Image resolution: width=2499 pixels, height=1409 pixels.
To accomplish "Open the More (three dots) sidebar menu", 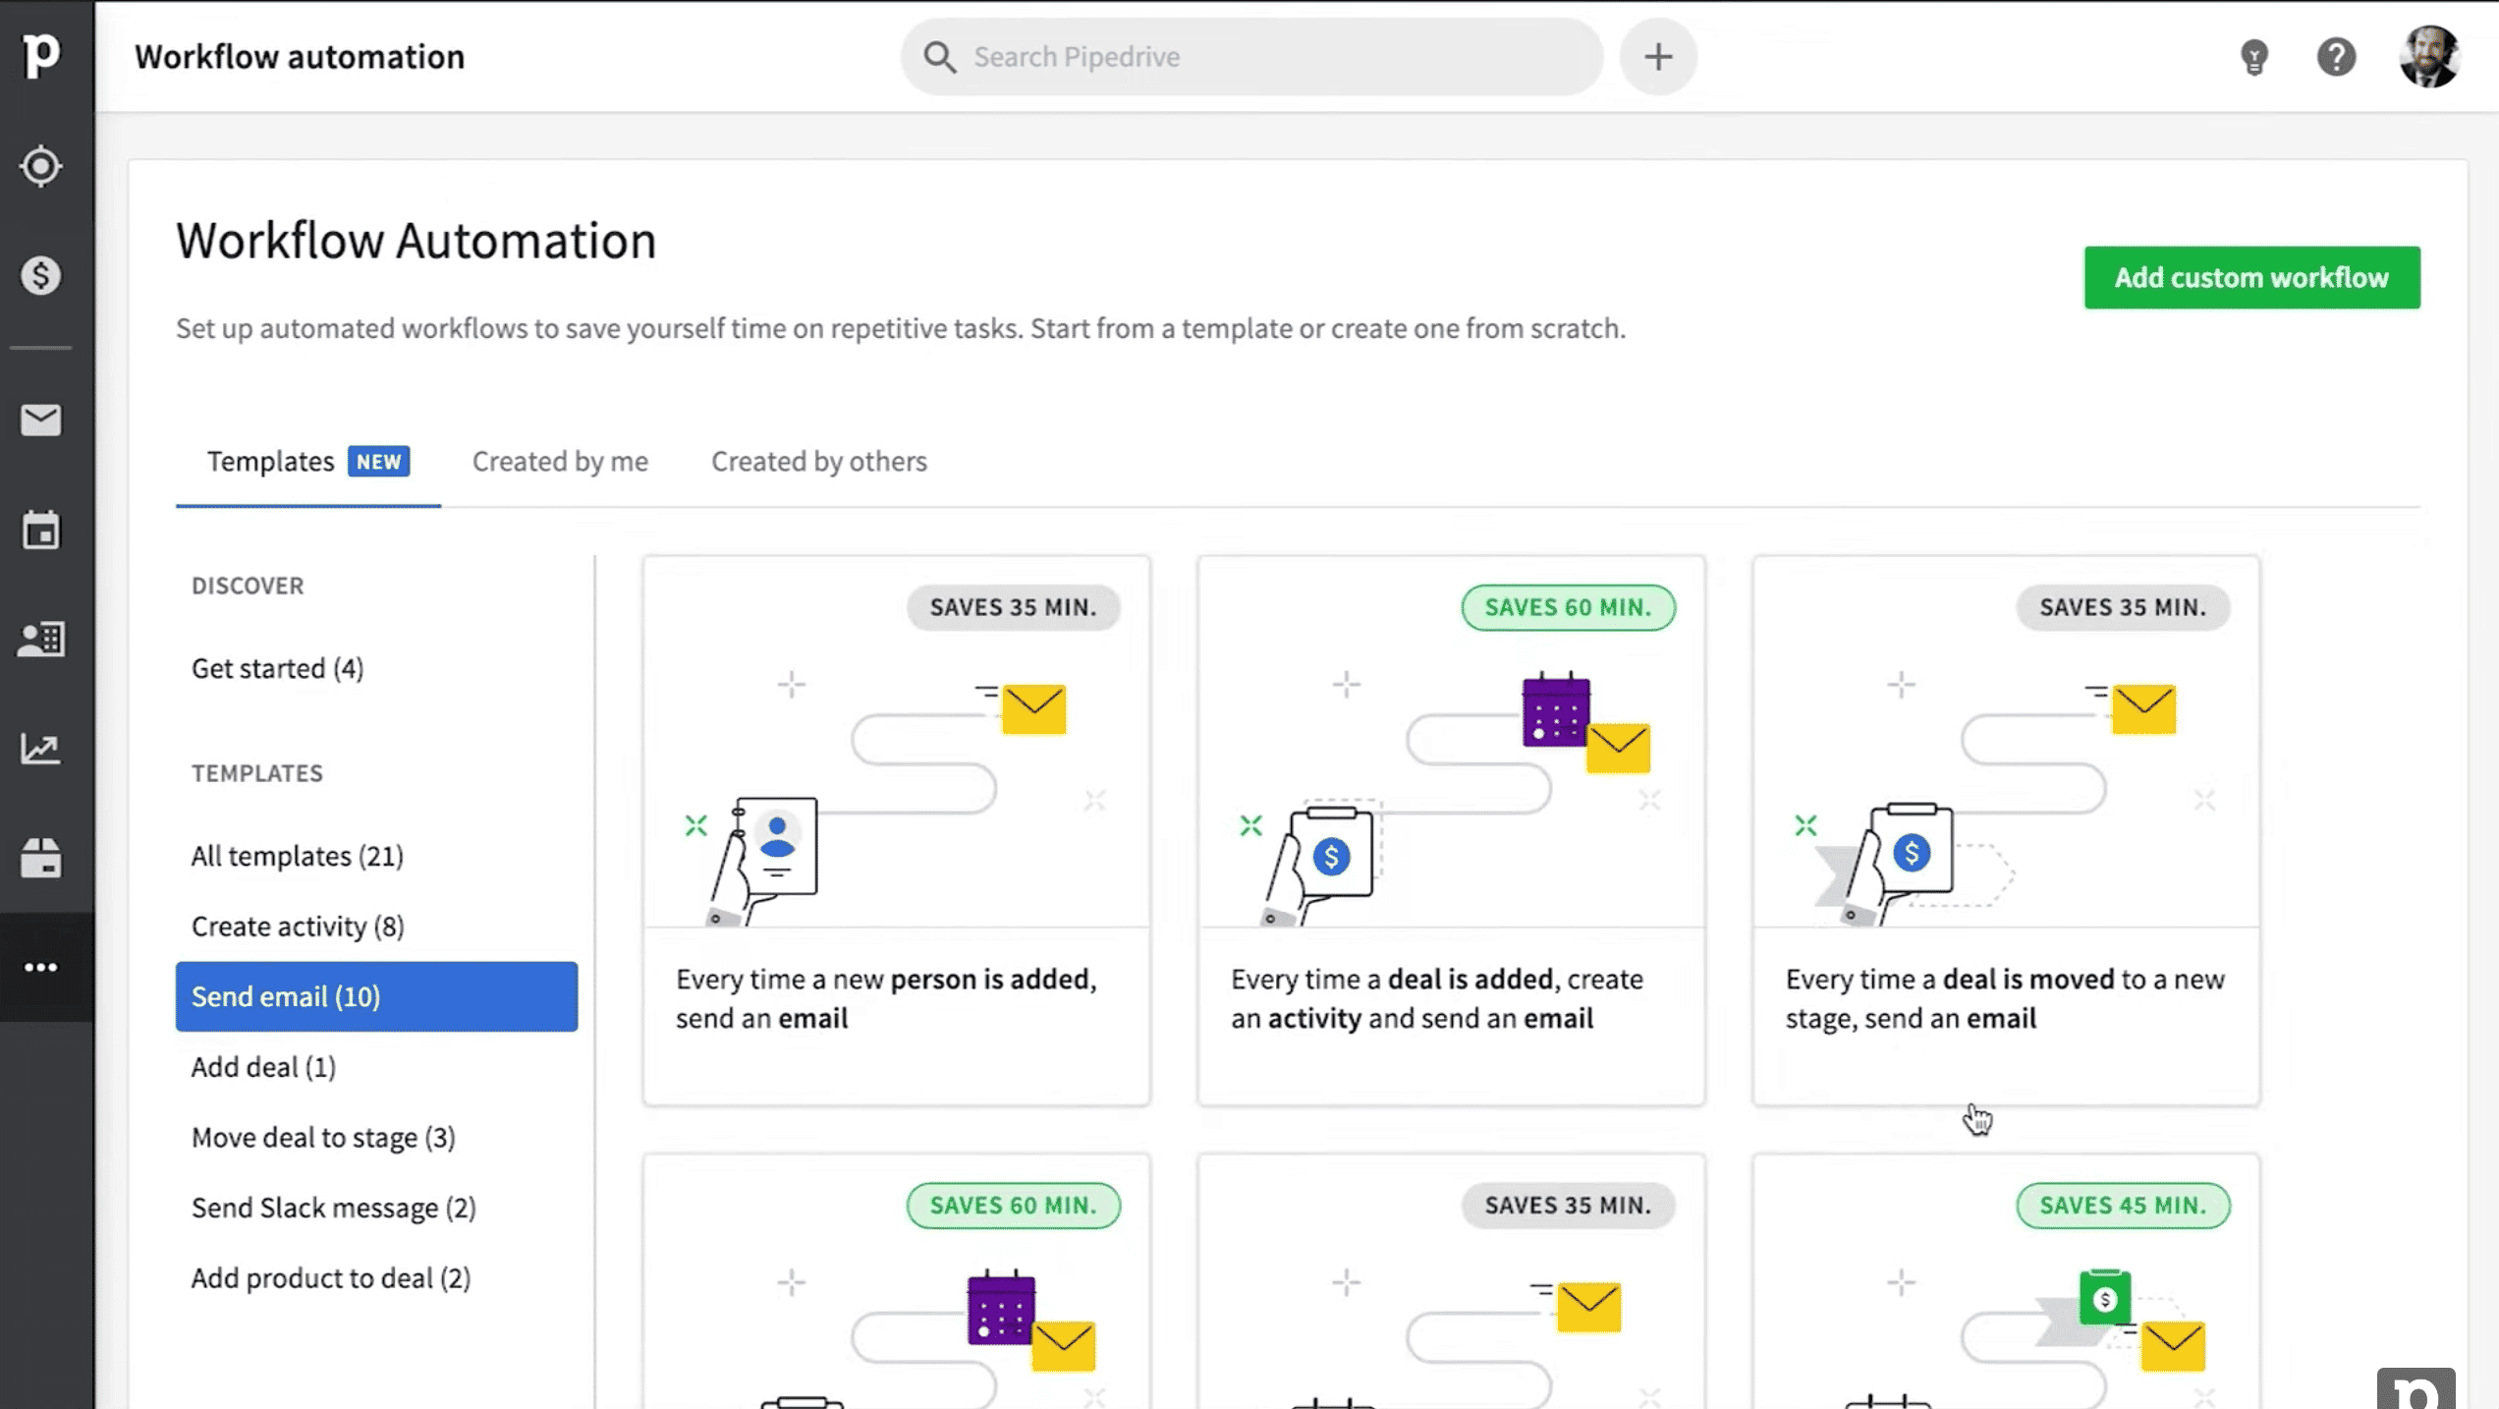I will [41, 968].
